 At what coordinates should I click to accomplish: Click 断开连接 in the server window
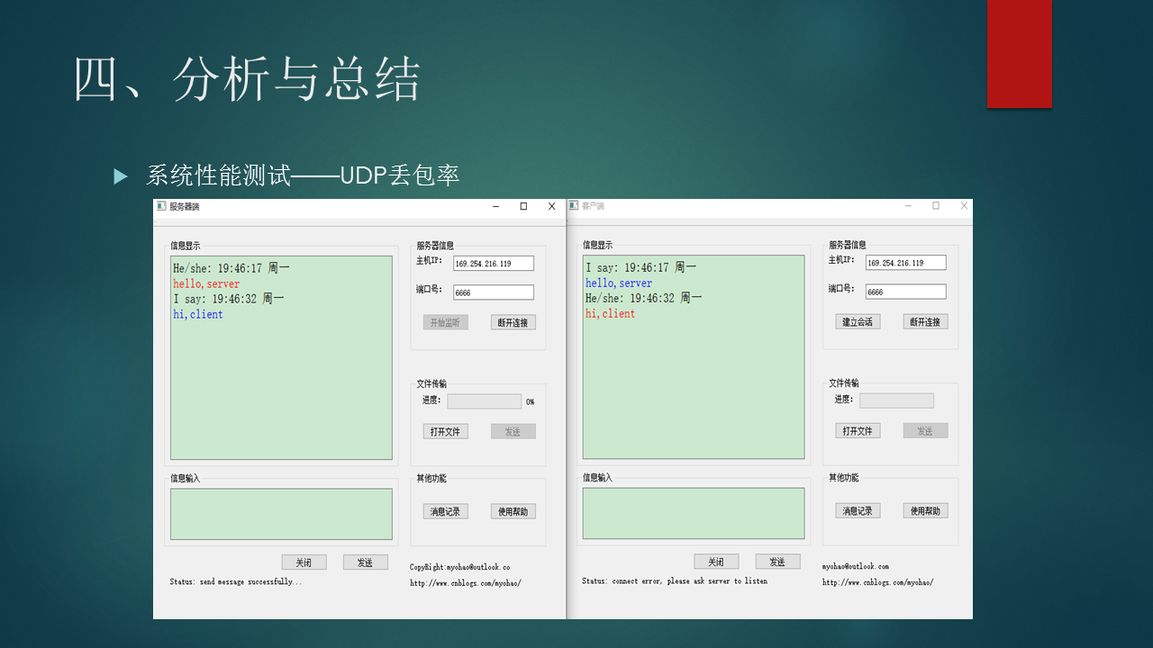[513, 322]
